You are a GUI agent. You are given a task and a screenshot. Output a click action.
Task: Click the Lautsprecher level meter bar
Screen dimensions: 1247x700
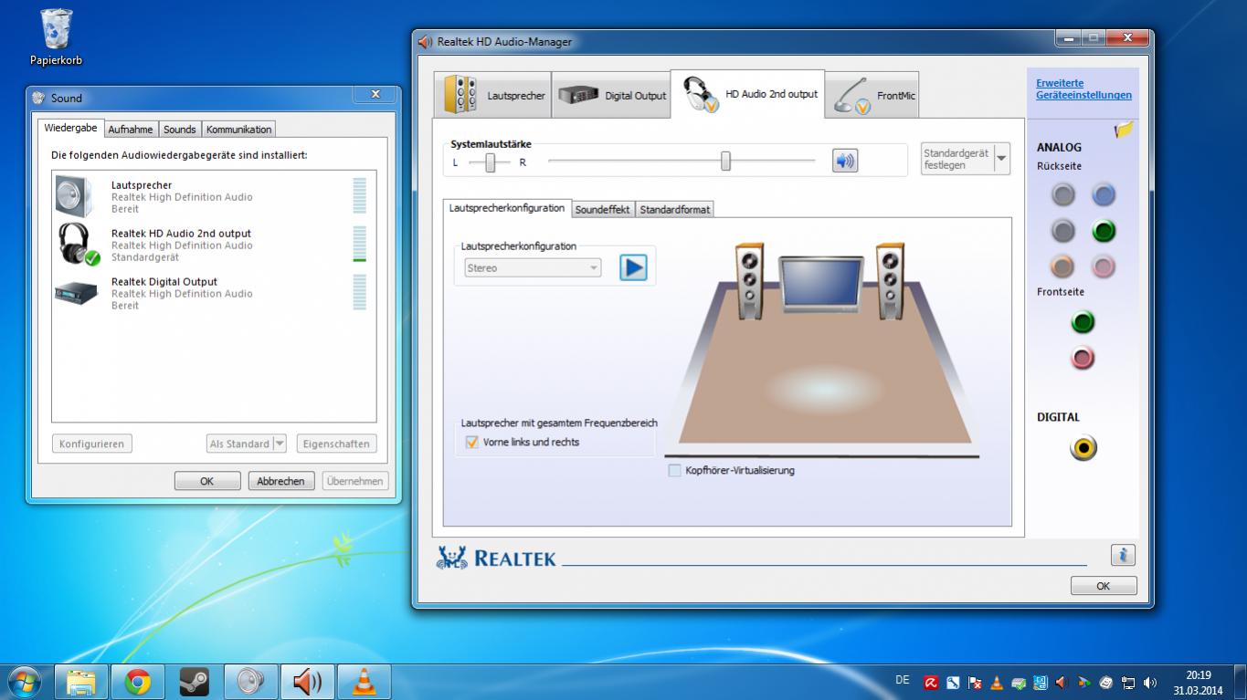point(360,195)
